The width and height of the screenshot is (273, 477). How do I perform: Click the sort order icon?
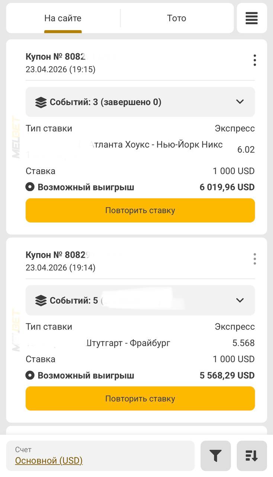coord(251,455)
